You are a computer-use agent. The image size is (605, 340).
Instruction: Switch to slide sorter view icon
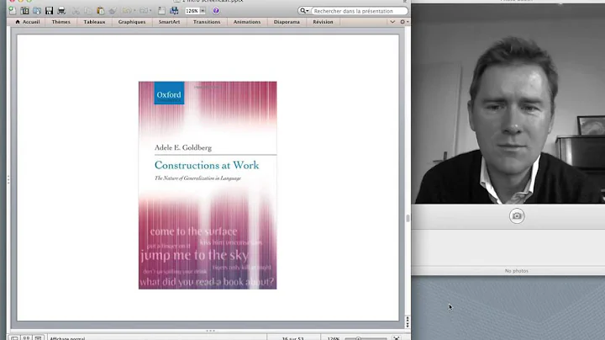coord(26,338)
